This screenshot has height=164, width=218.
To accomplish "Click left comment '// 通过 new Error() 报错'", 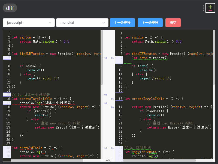I will pos(57,123).
